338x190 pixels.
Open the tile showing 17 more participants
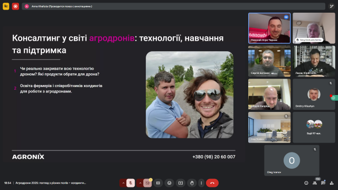pos(314,127)
